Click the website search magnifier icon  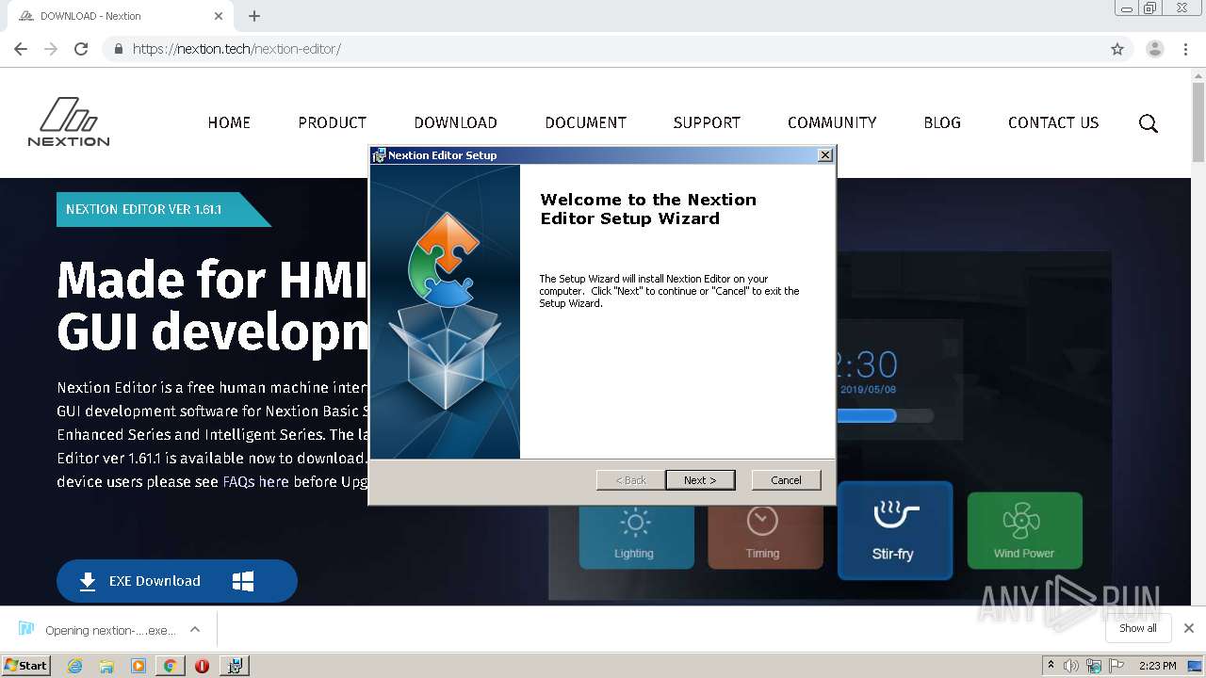click(x=1148, y=123)
